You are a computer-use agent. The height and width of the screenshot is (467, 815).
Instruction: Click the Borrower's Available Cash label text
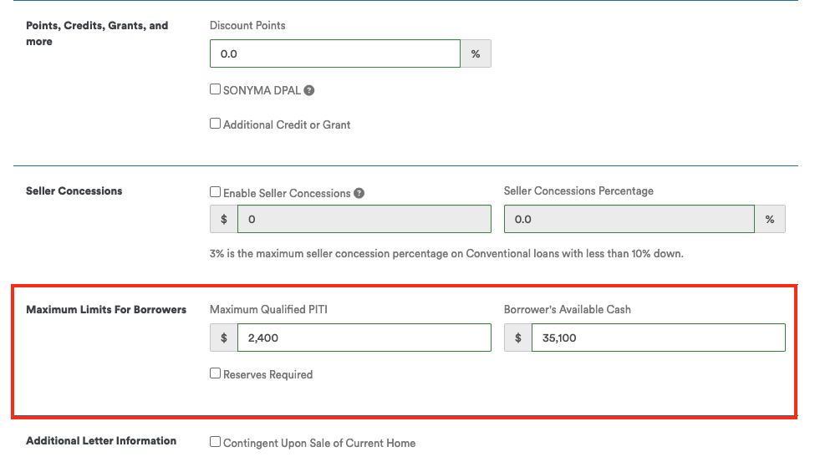[567, 310]
